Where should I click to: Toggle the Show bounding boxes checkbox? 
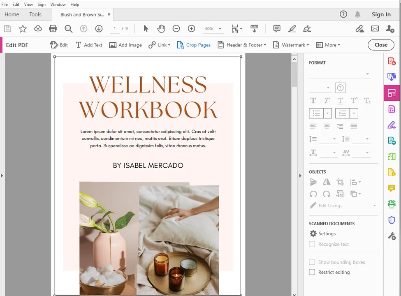(312, 262)
